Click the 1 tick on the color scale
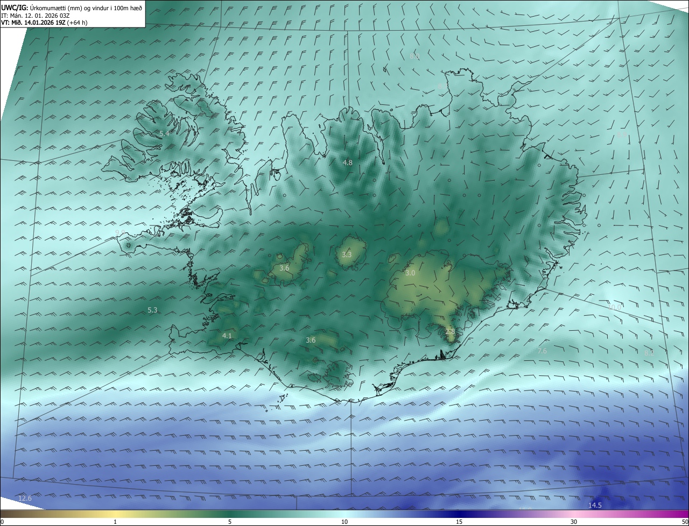The width and height of the screenshot is (689, 526). click(115, 522)
